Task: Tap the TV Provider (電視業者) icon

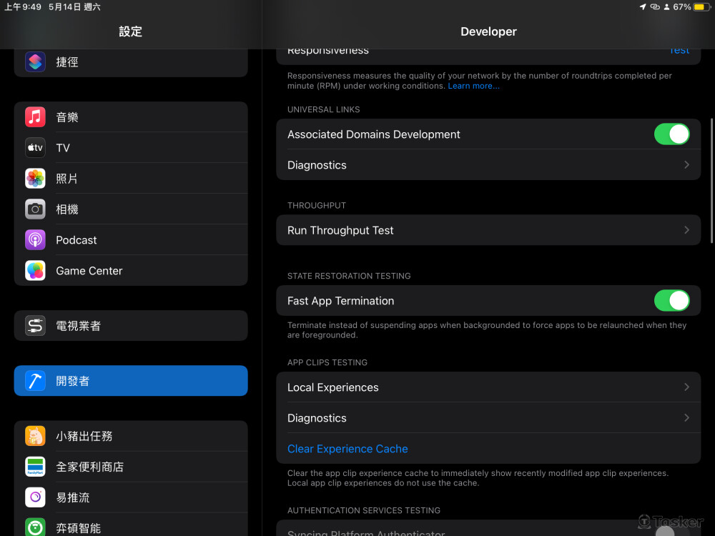Action: (35, 326)
